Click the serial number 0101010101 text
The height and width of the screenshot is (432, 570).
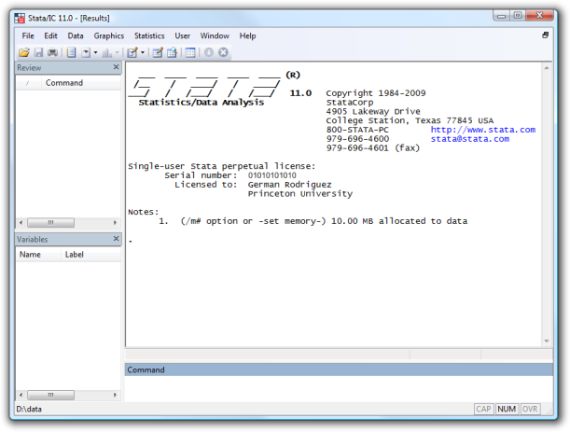pyautogui.click(x=271, y=175)
